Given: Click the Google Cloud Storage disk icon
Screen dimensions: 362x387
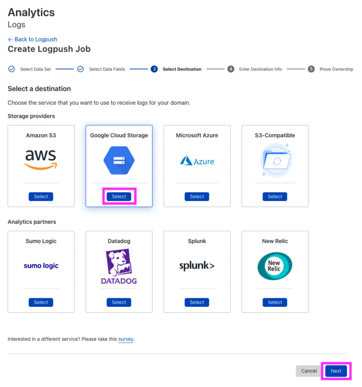Looking at the screenshot, I should 119,160.
